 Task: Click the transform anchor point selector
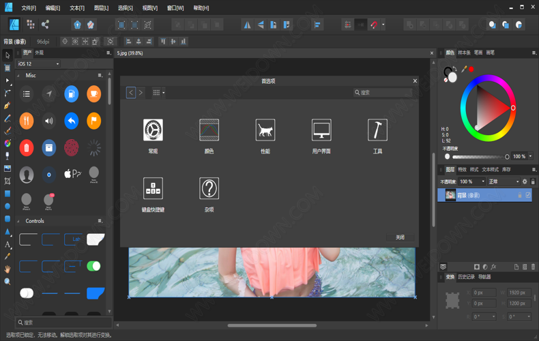(x=452, y=301)
